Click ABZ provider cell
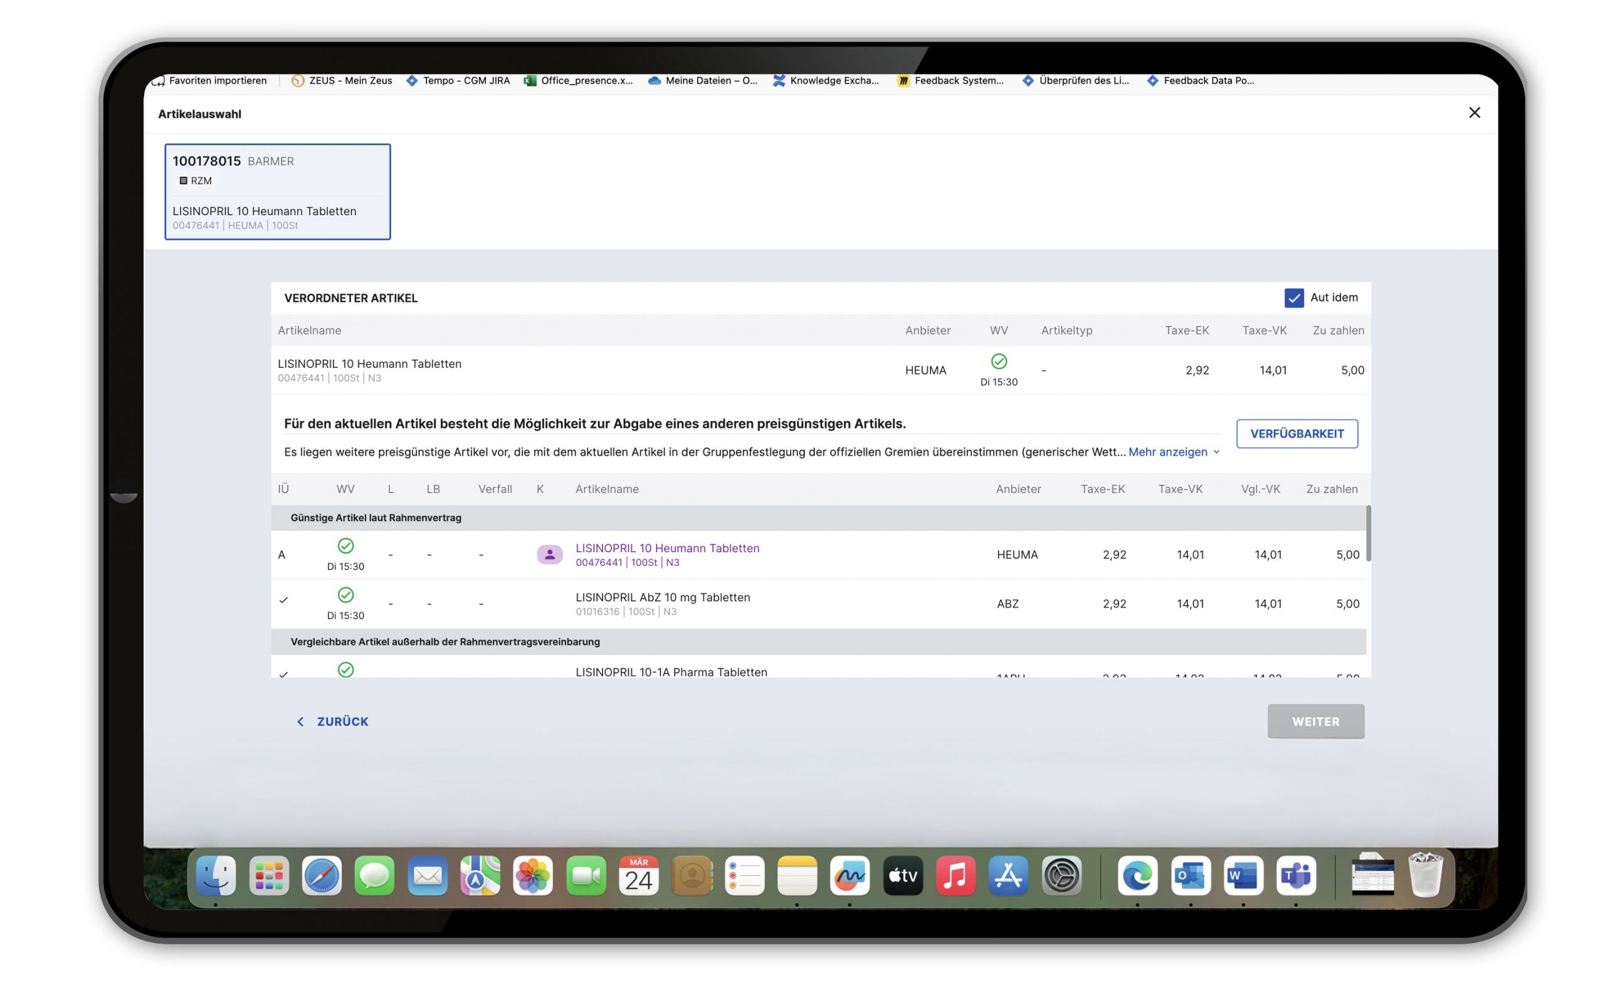The height and width of the screenshot is (992, 1605). (x=1007, y=603)
